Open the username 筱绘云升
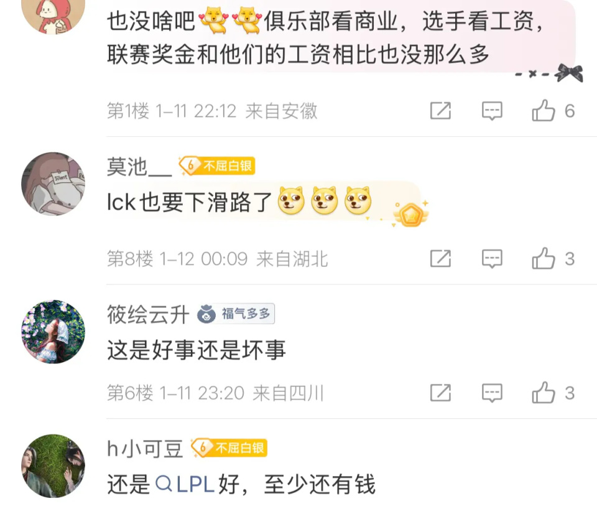Viewport: 597px width, 509px height. pyautogui.click(x=148, y=314)
